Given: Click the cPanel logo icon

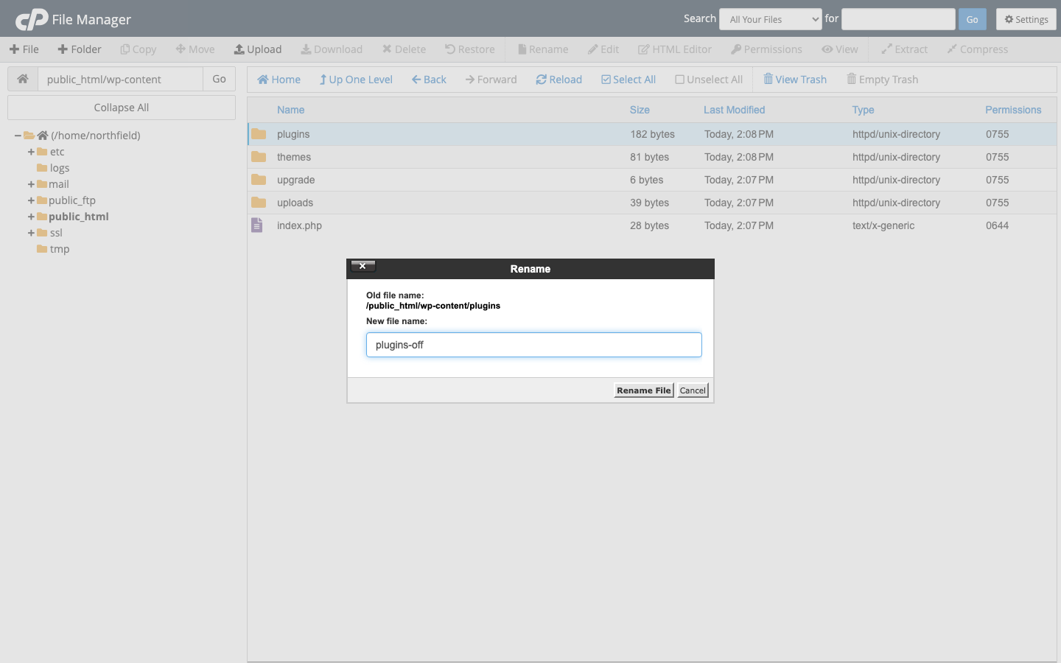Looking at the screenshot, I should [x=32, y=20].
